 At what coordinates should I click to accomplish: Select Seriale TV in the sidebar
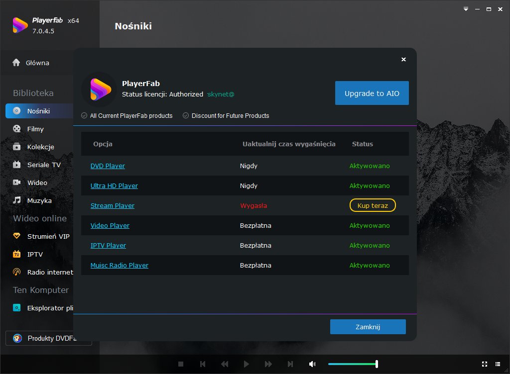pos(44,165)
